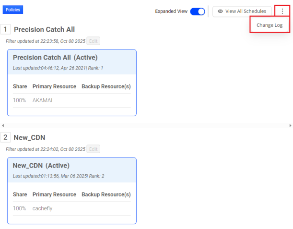Viewport: 293px width, 229px height.
Task: Select the Precision Catch All policy heading
Action: [44, 30]
